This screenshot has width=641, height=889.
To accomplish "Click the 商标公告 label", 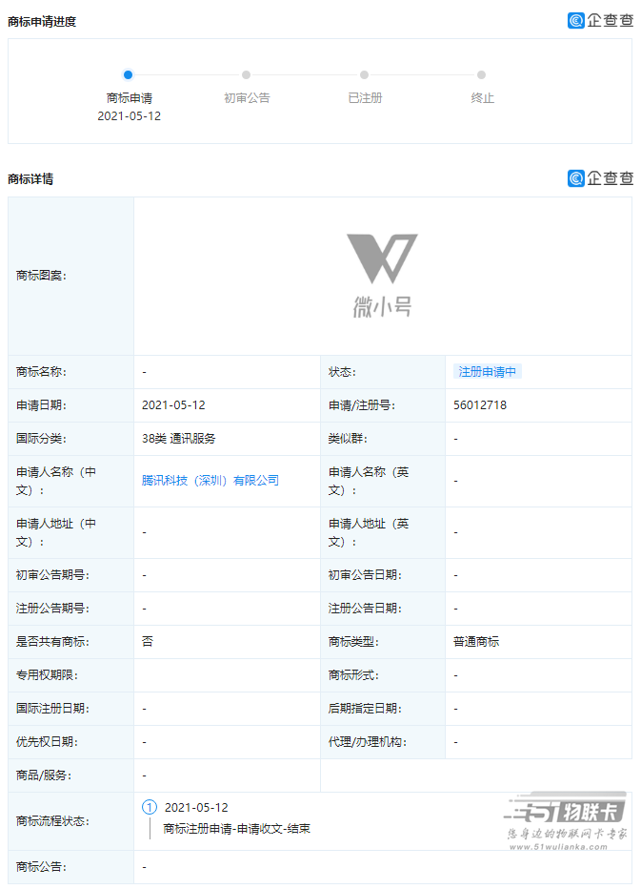I will click(x=41, y=867).
